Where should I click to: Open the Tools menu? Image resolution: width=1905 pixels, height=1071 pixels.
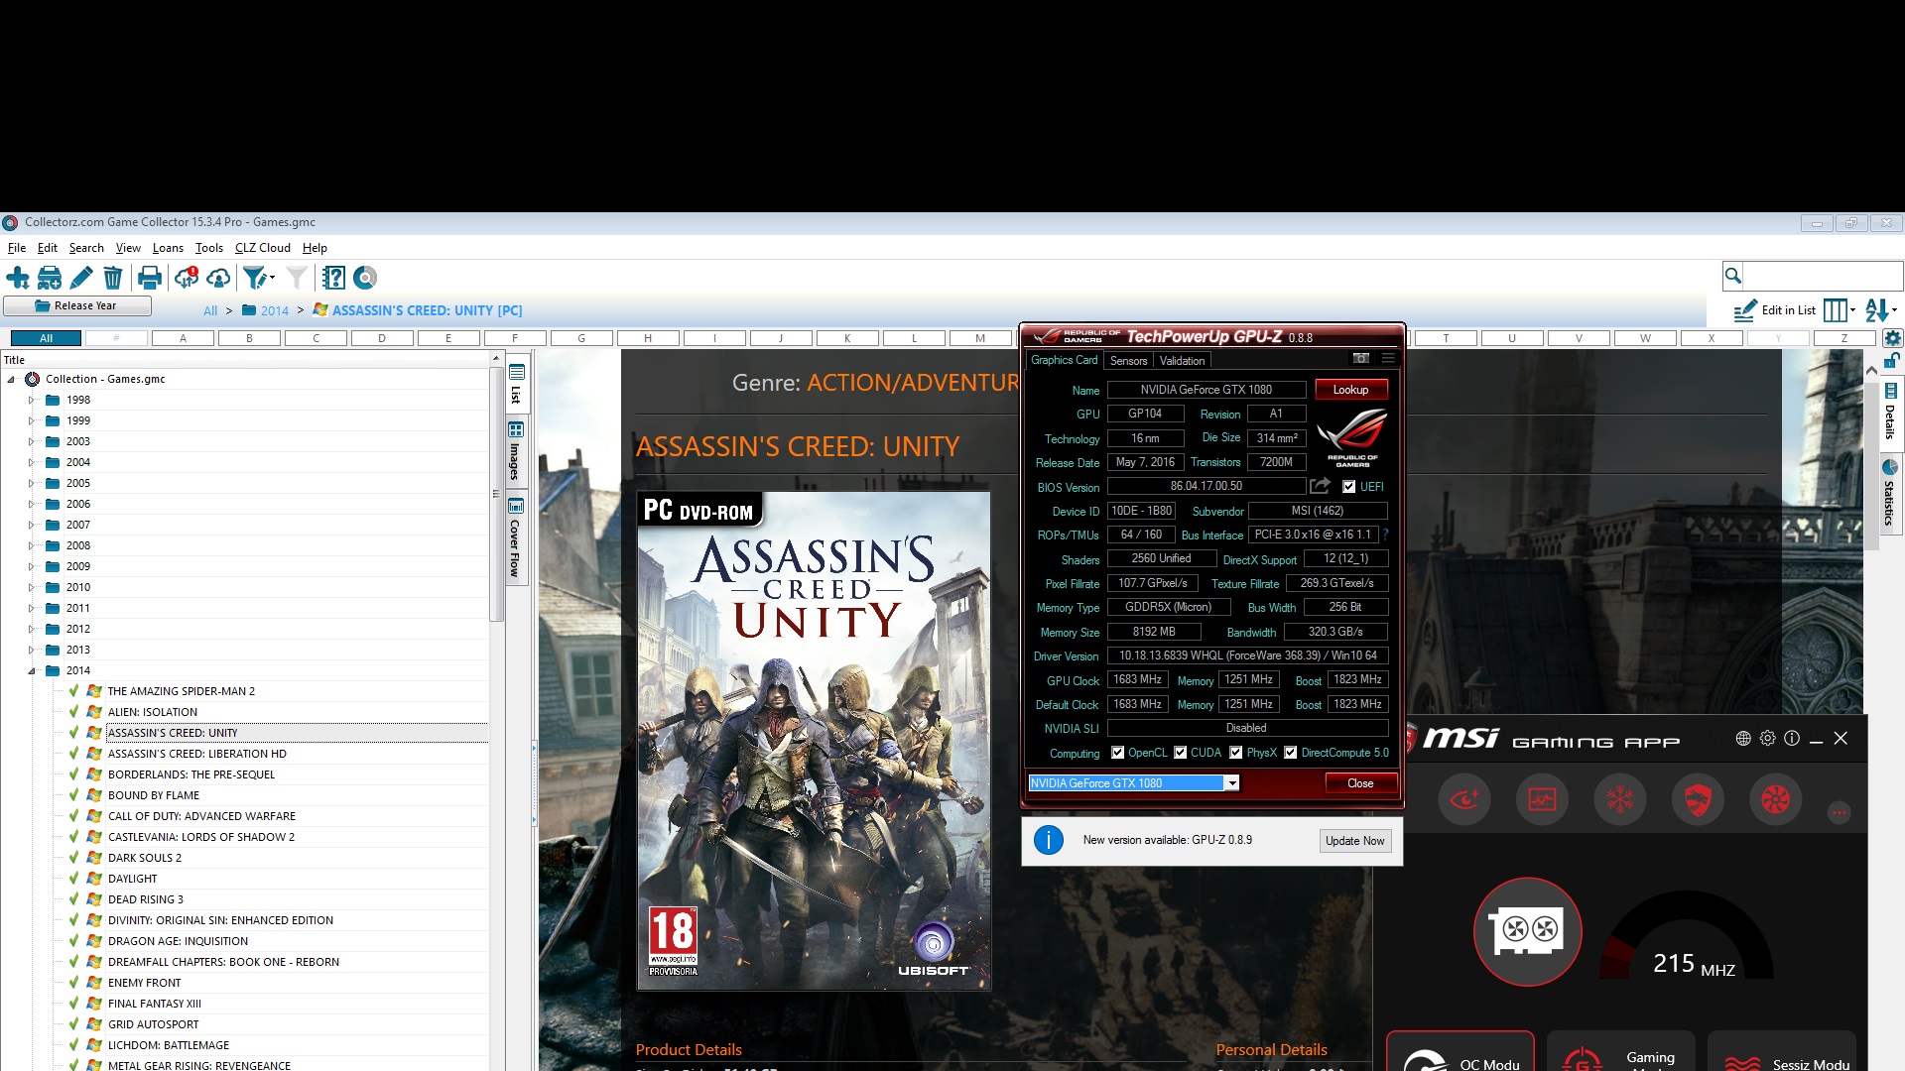209,248
